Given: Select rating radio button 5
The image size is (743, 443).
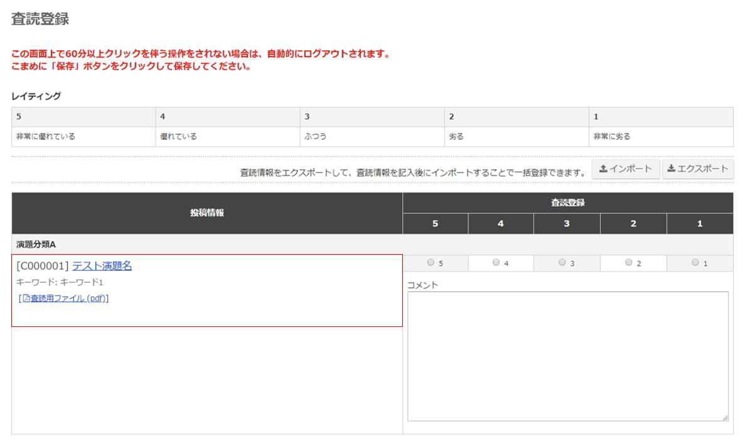Looking at the screenshot, I should coord(430,263).
